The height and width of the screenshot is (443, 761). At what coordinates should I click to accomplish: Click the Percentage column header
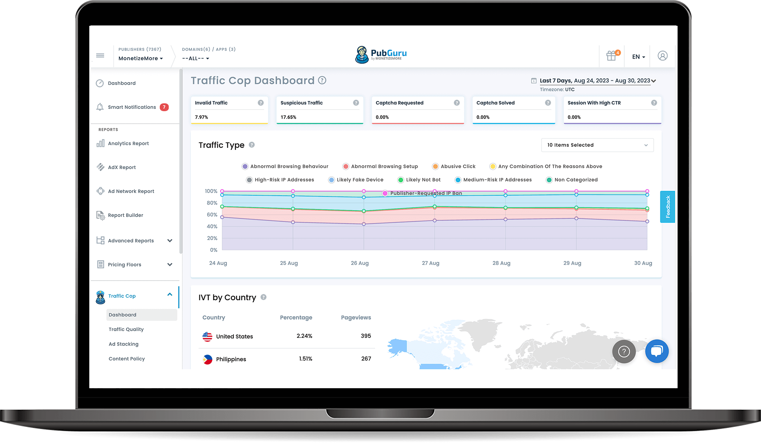(x=296, y=317)
